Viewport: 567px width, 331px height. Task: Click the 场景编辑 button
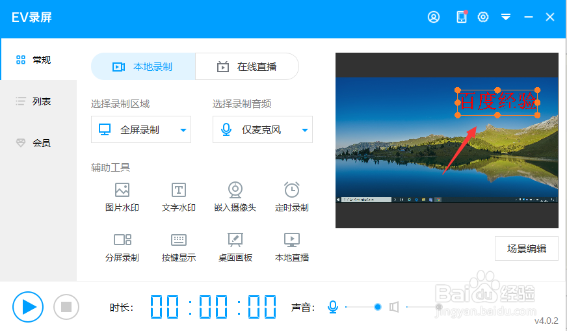pos(527,248)
